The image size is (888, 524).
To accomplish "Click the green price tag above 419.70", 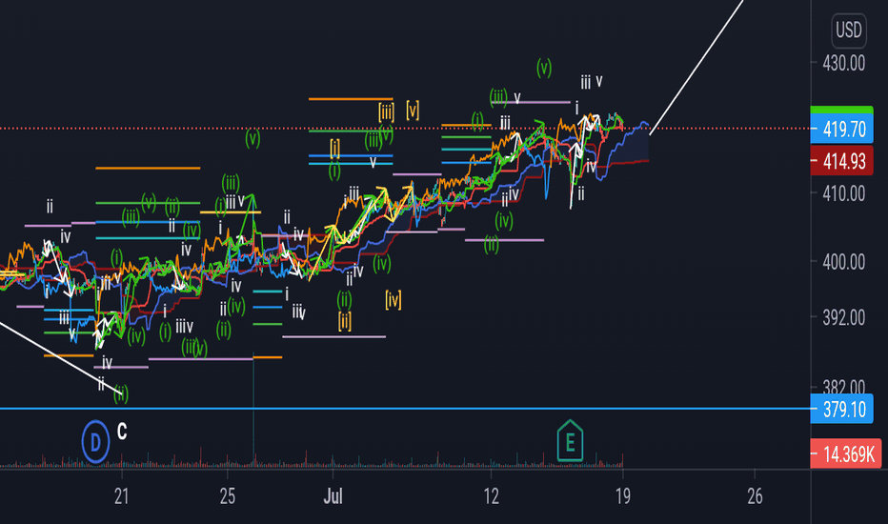I will click(841, 110).
